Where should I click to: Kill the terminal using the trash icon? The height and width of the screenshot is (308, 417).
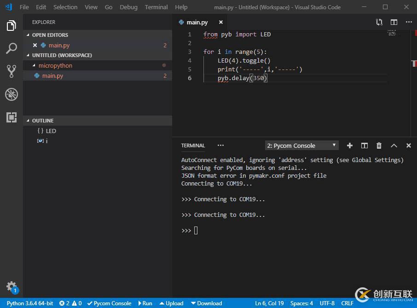379,145
